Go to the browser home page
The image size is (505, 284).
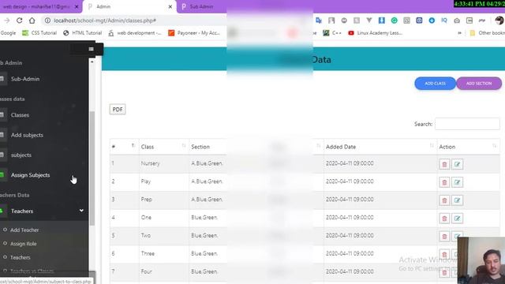(x=32, y=21)
